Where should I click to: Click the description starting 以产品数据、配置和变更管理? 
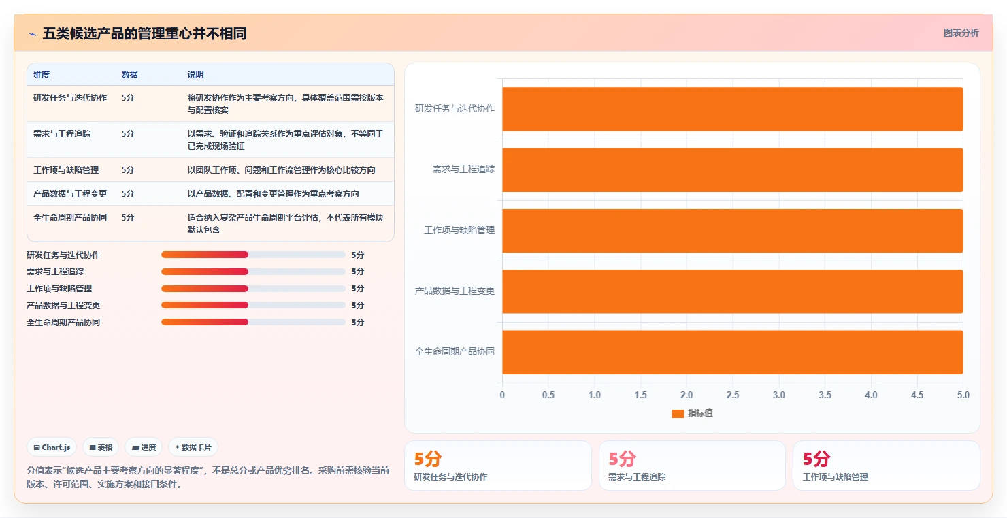[273, 194]
